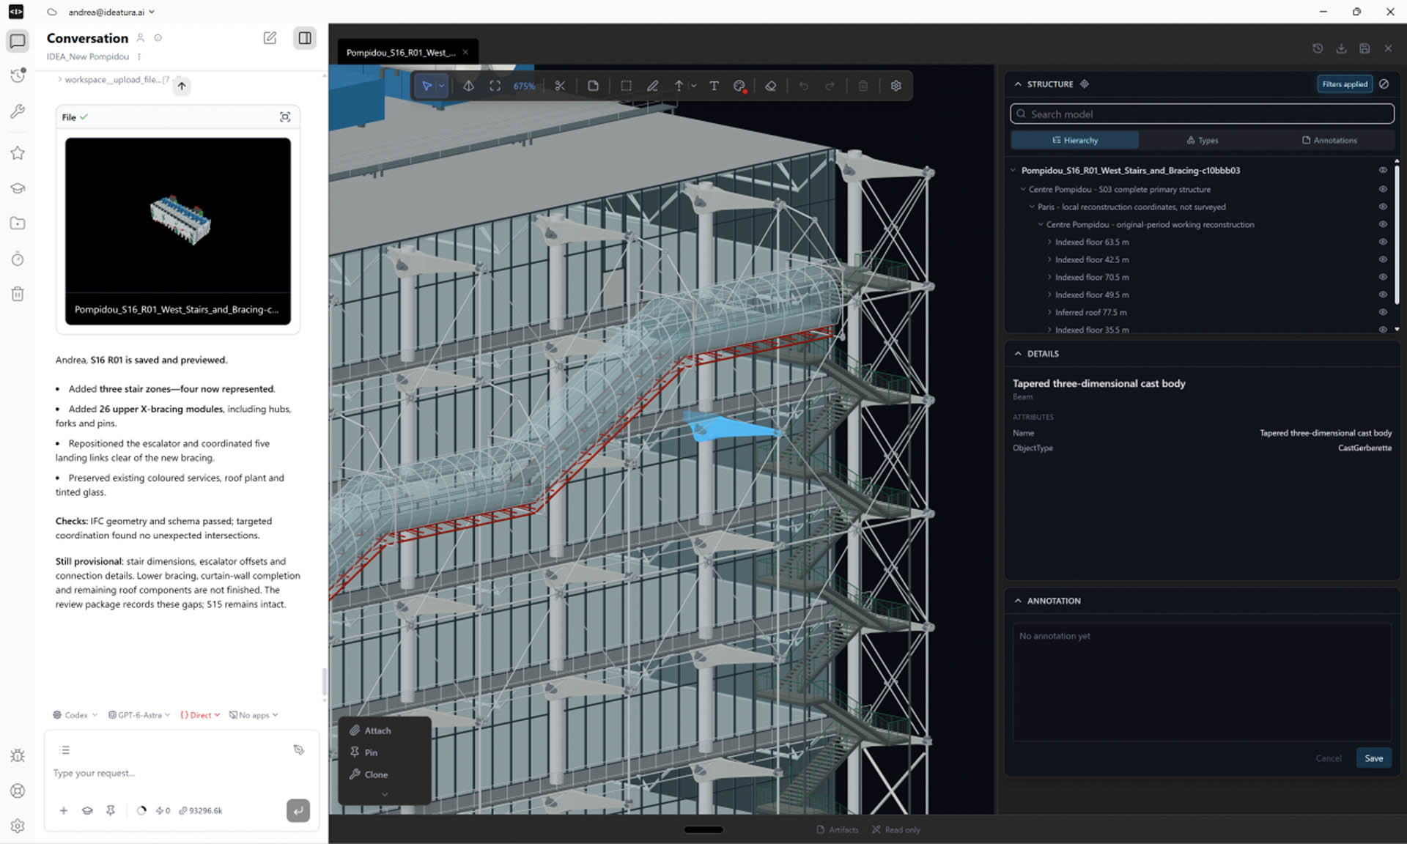1407x844 pixels.
Task: Click in the Search model field
Action: click(1202, 114)
